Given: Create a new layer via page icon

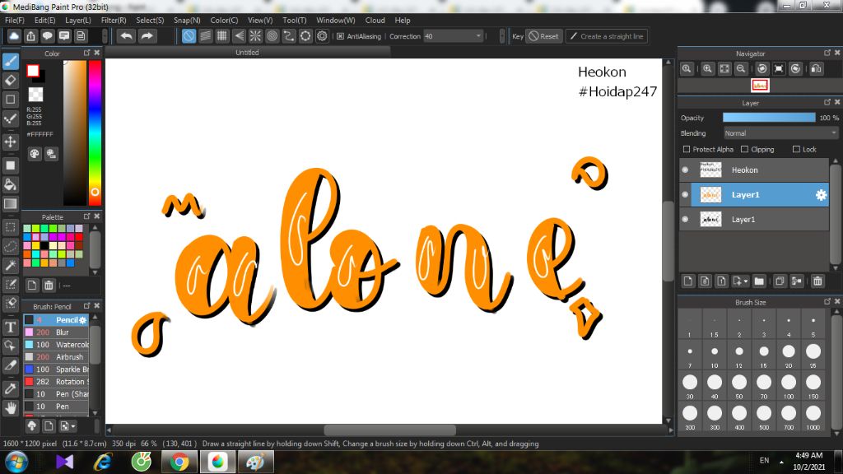Looking at the screenshot, I should (688, 281).
